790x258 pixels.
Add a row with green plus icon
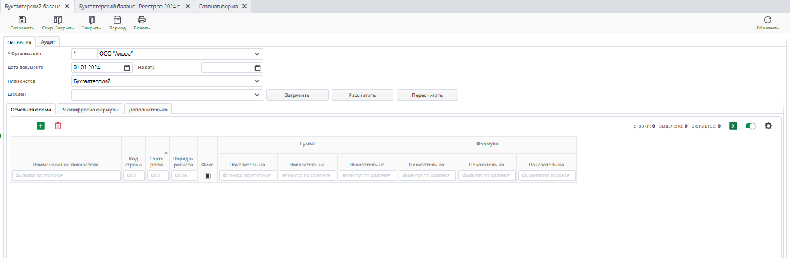(x=41, y=126)
